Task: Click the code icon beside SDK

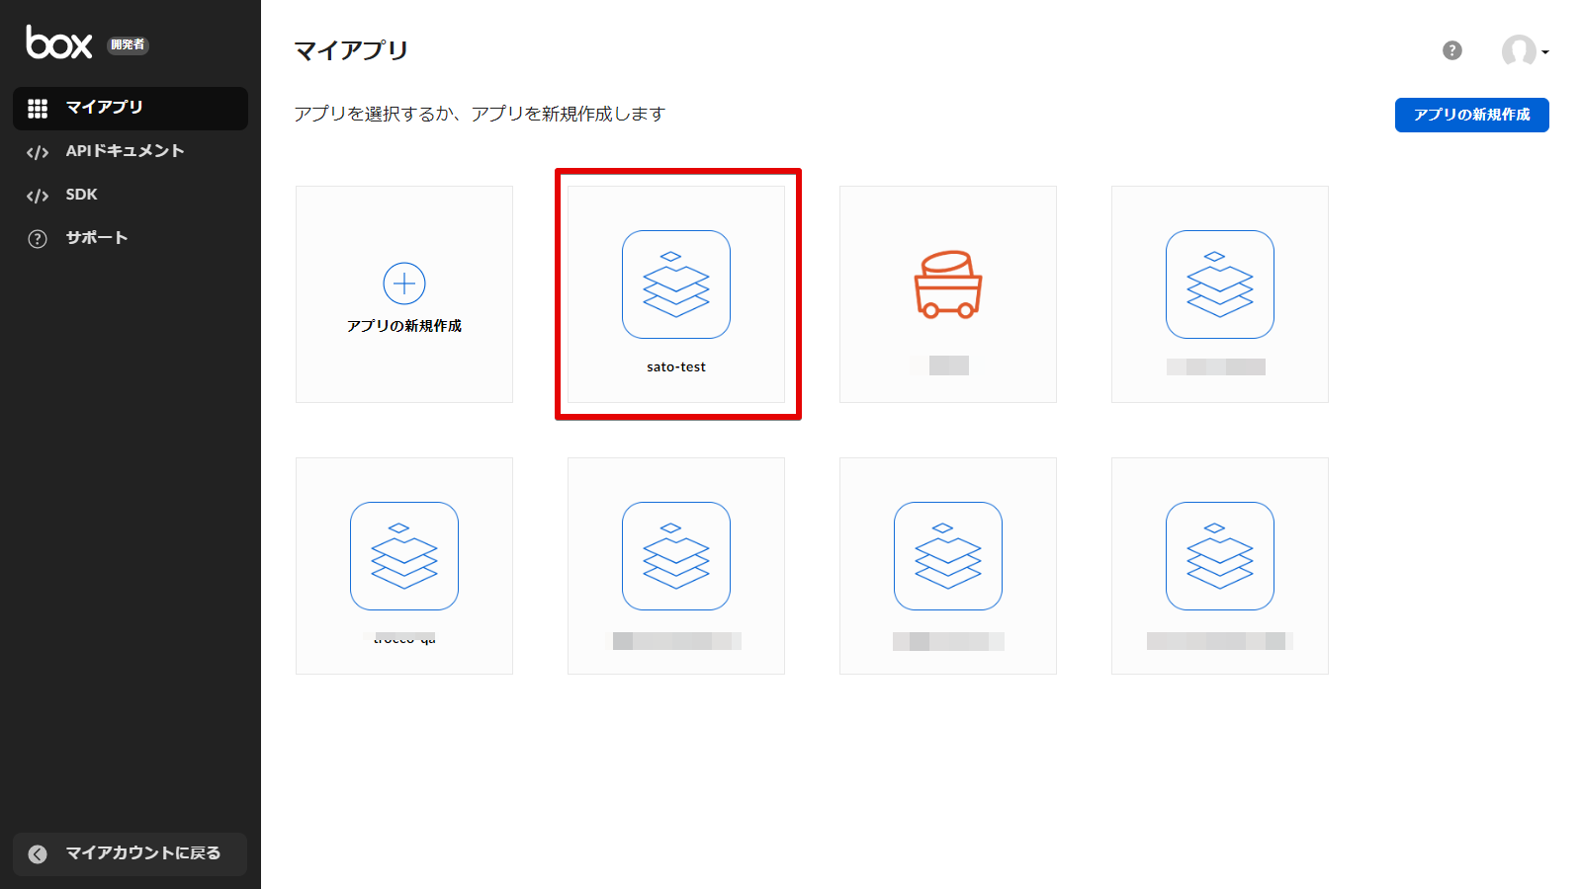Action: pyautogui.click(x=38, y=196)
